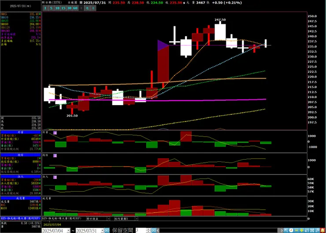Screen dimensions: 326x233
Task: Click GO button next to end date
Action: (x=107, y=230)
